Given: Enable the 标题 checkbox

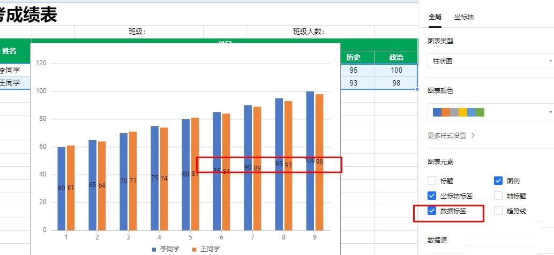Looking at the screenshot, I should [x=432, y=181].
